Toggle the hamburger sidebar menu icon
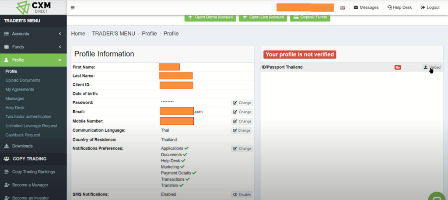Image resolution: width=448 pixels, height=200 pixels. pyautogui.click(x=73, y=8)
